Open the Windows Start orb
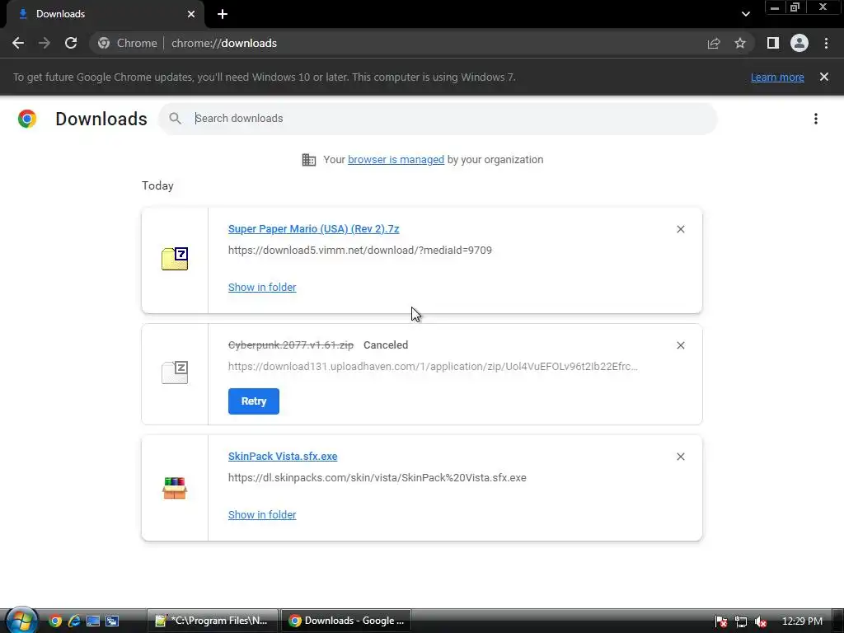The height and width of the screenshot is (633, 844). 21,621
